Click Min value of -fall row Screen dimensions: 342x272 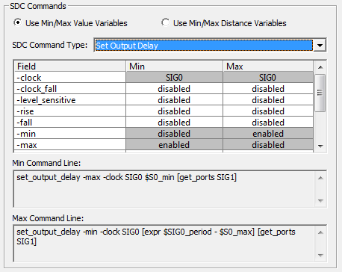174,123
